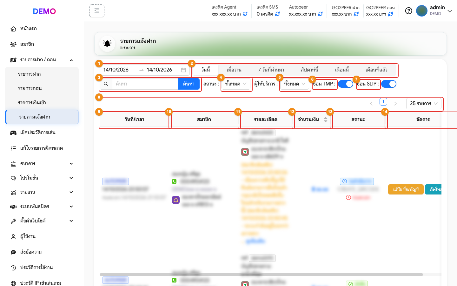Open หน้าแรก home in sidebar
Screen dimensions: 457x286
click(x=42, y=29)
